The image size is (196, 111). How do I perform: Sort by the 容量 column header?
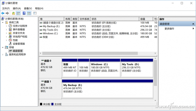click(146, 19)
